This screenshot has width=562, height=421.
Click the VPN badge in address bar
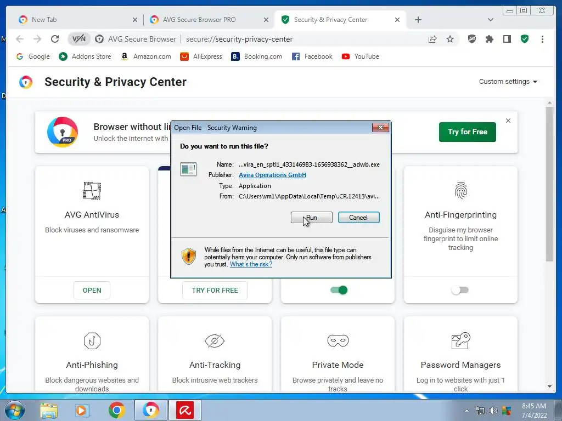point(79,39)
